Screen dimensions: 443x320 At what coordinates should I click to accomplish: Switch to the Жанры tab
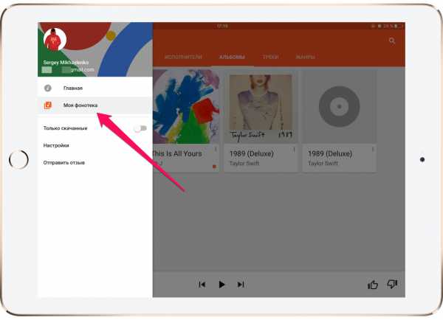(305, 57)
